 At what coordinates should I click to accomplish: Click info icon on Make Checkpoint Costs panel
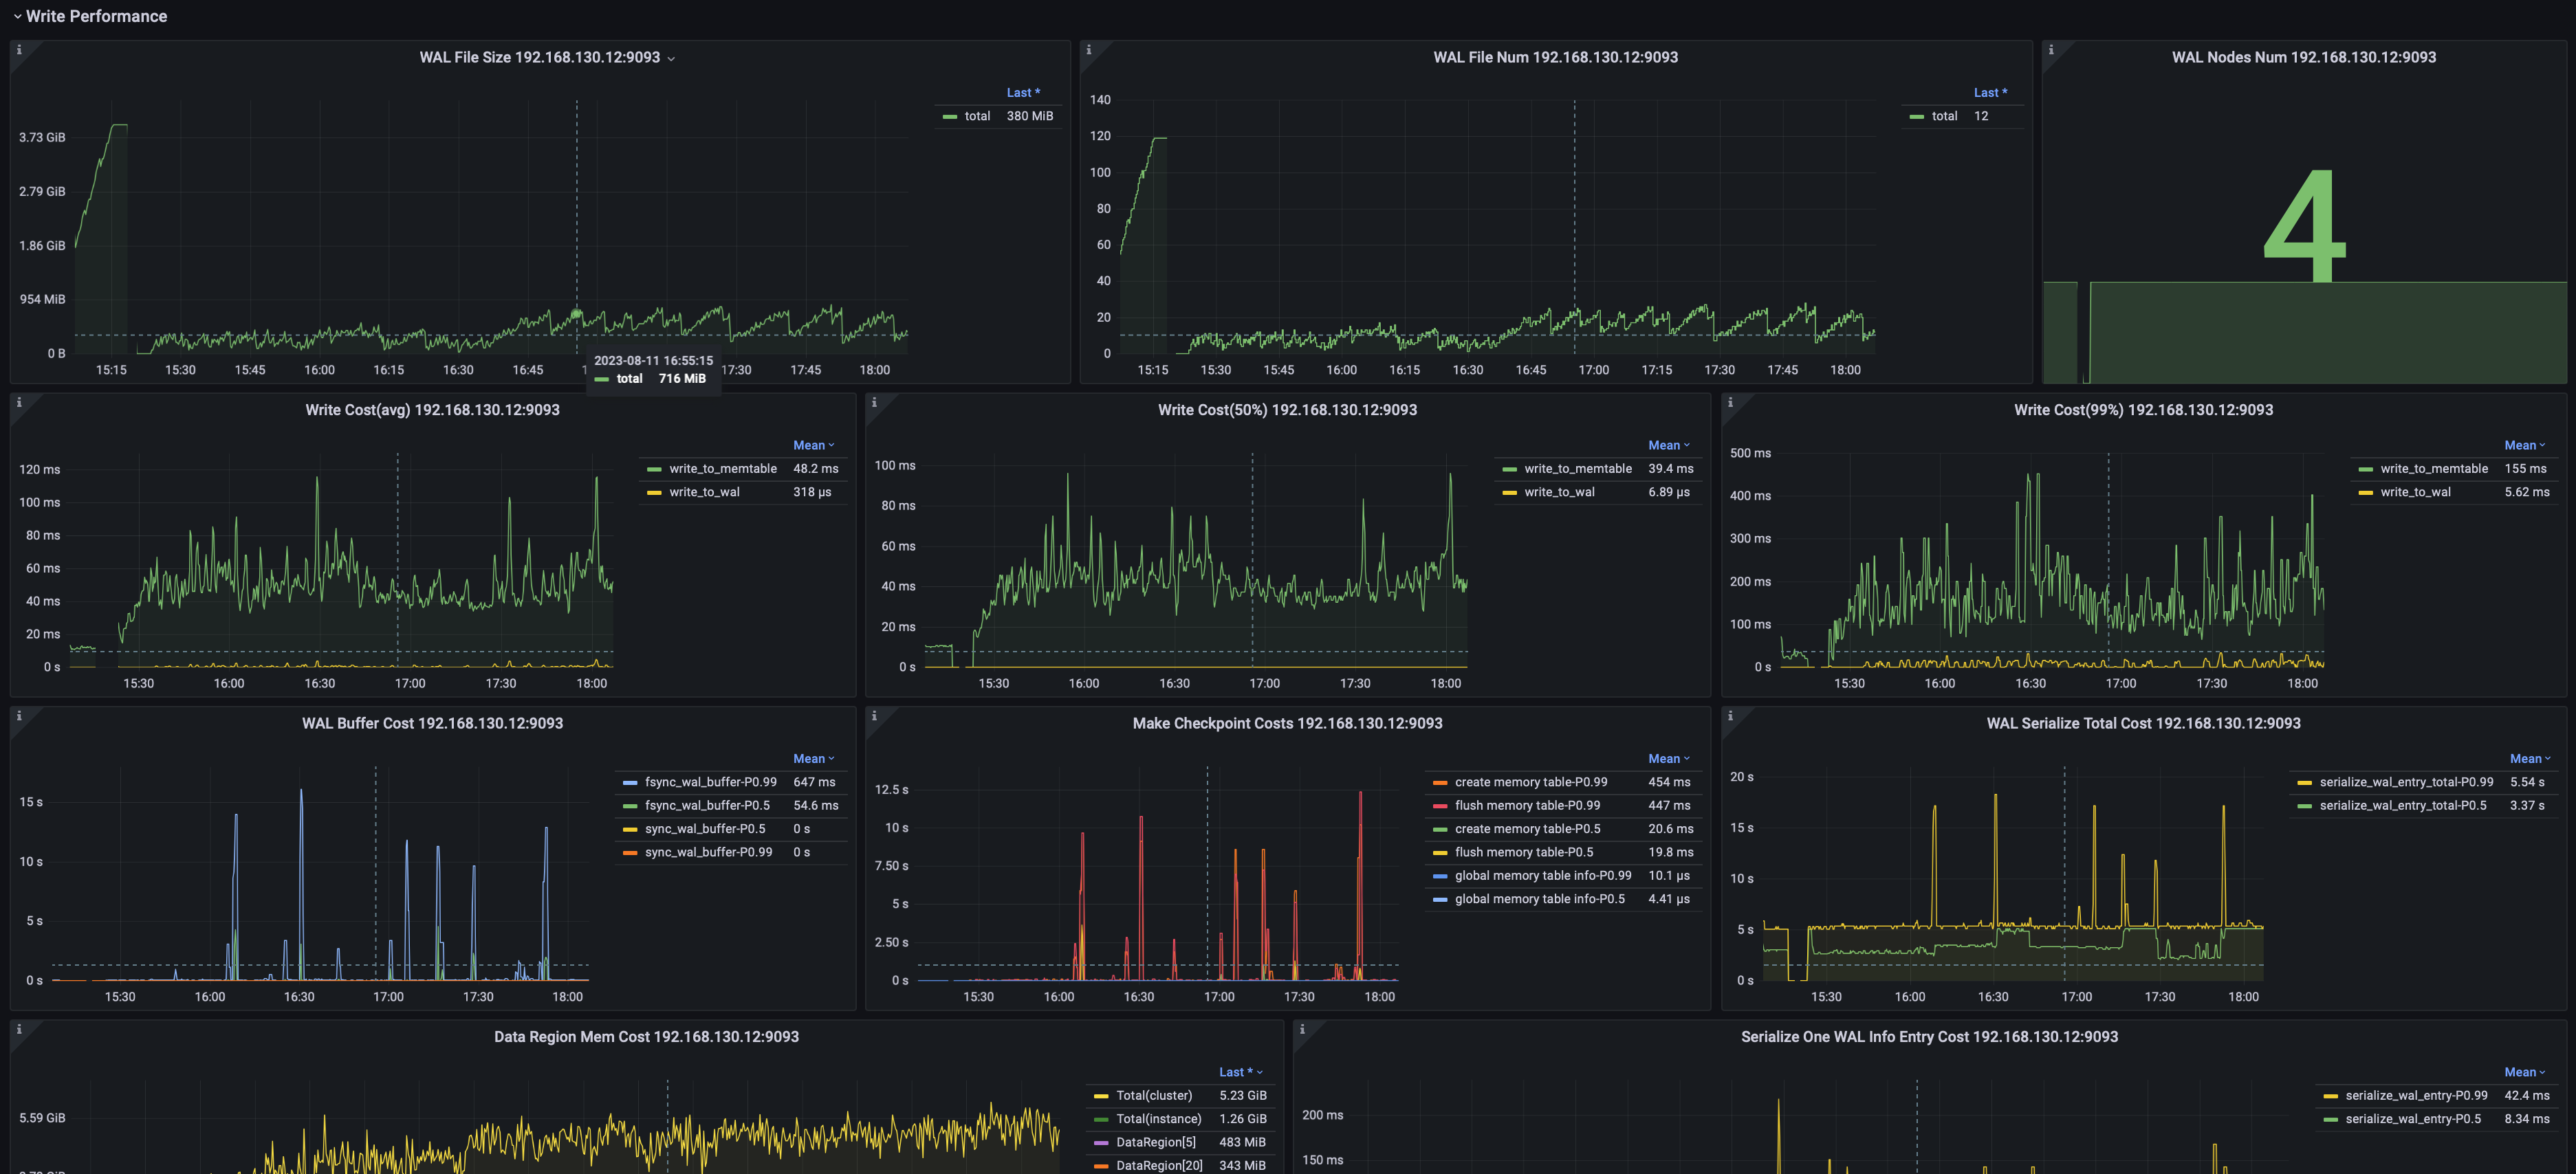pyautogui.click(x=874, y=716)
